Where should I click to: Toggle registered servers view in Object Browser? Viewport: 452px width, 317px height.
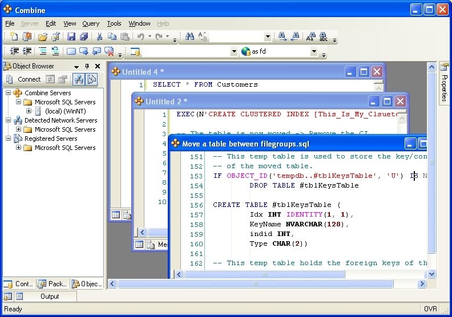click(x=91, y=79)
